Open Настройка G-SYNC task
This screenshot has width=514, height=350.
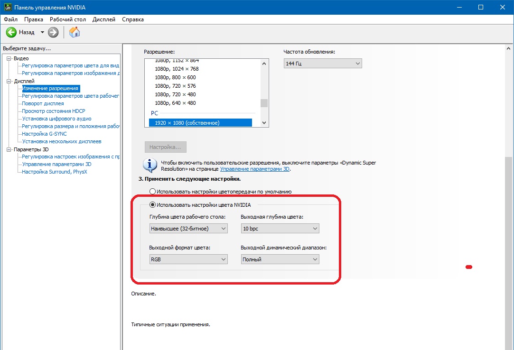point(44,134)
